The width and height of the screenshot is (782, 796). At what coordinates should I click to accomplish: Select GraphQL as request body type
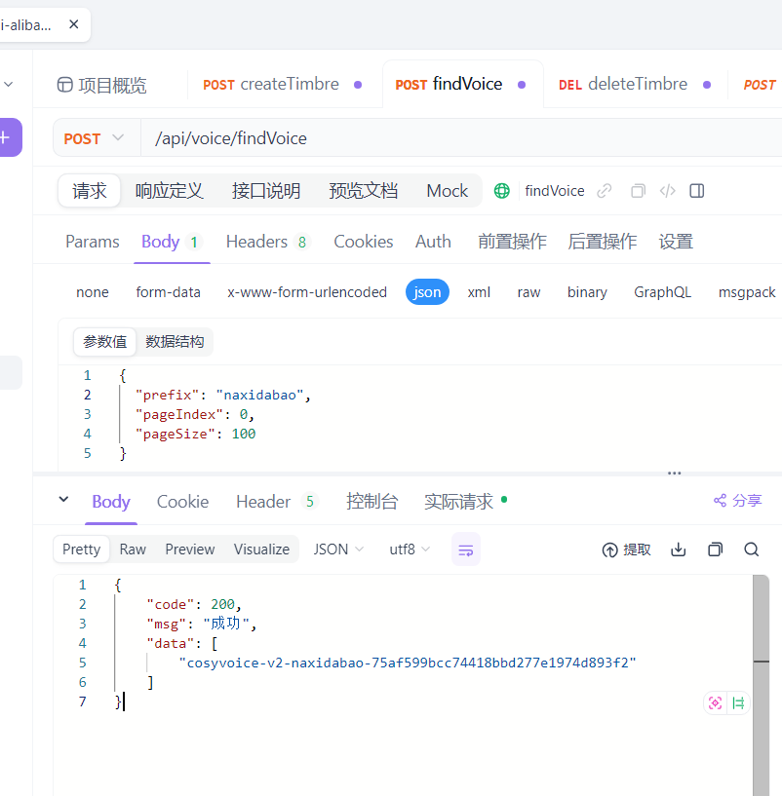coord(662,291)
